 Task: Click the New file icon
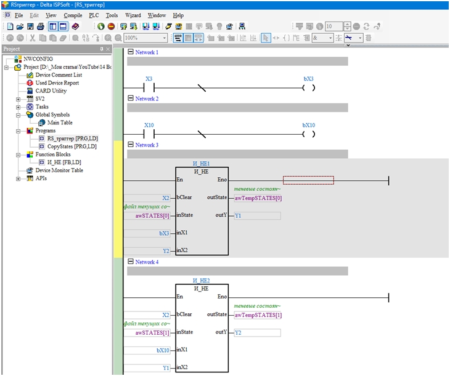10,26
